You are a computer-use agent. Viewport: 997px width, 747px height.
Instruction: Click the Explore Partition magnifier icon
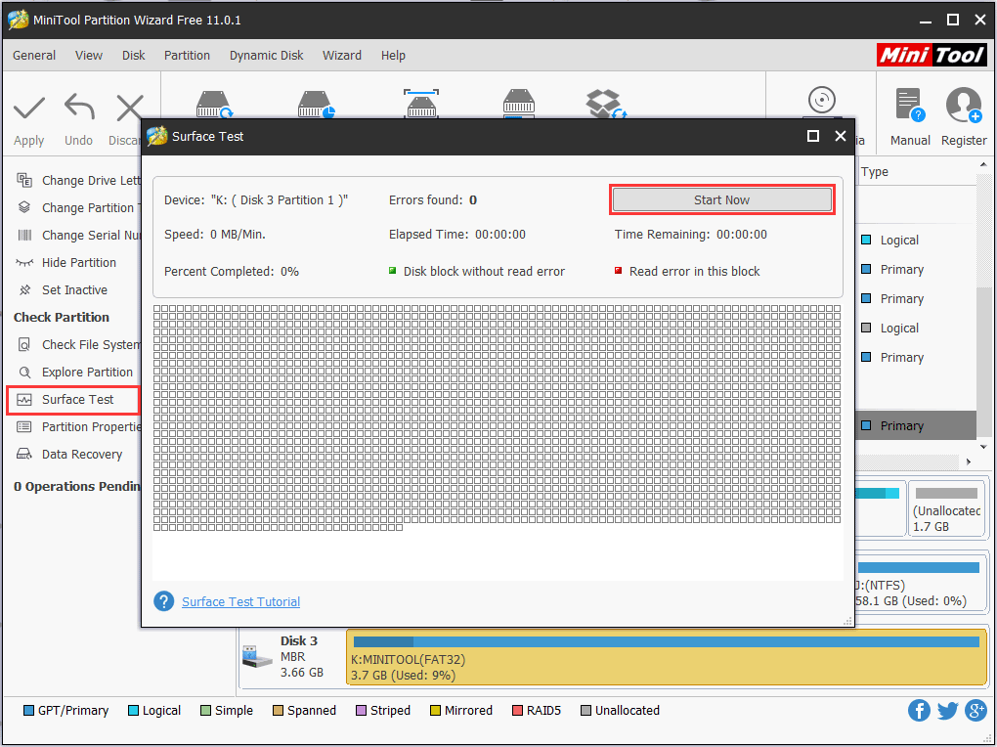[24, 373]
